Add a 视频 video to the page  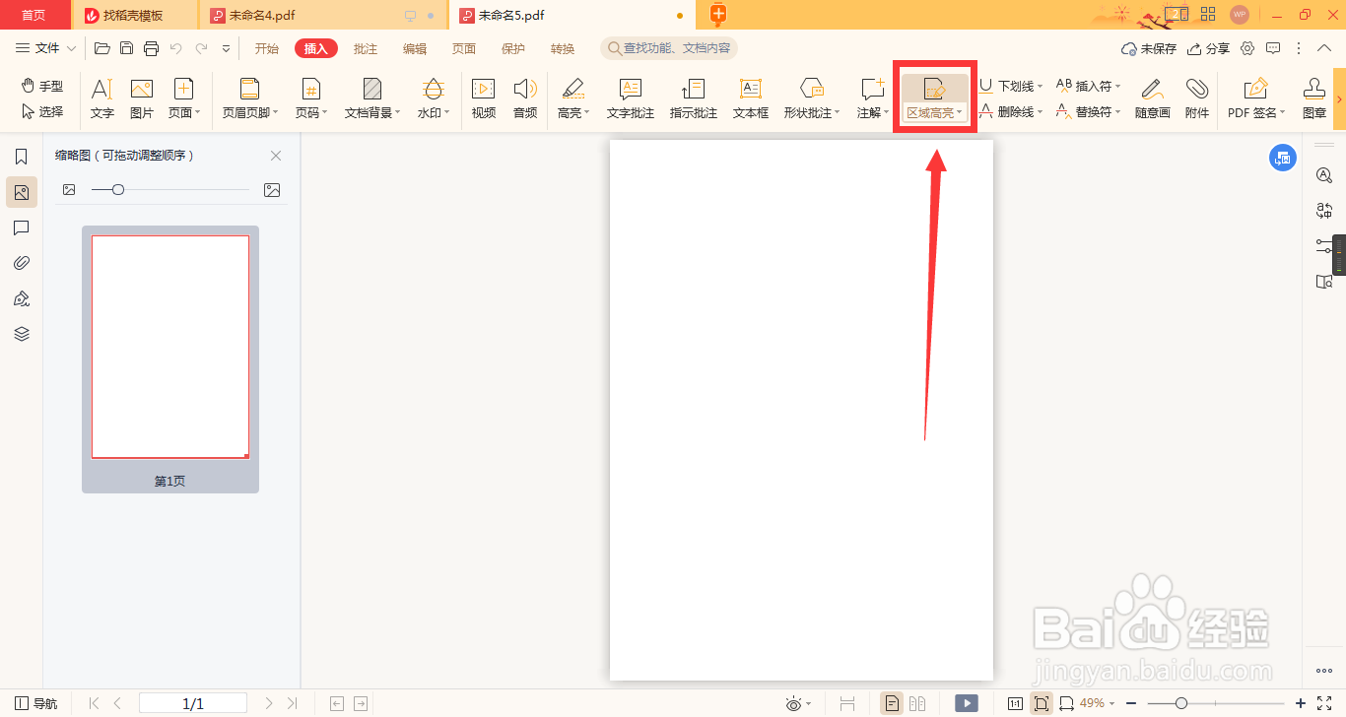pyautogui.click(x=483, y=98)
